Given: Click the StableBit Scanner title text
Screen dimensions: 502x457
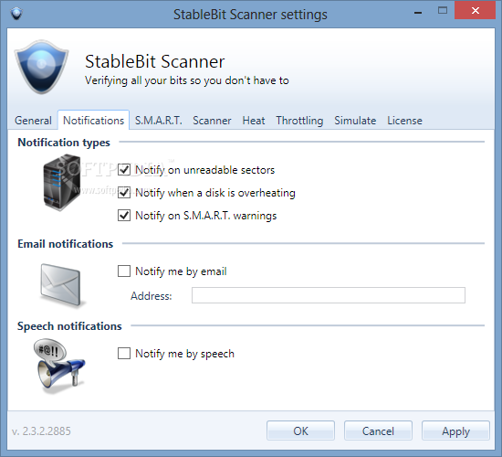Looking at the screenshot, I should coord(154,61).
